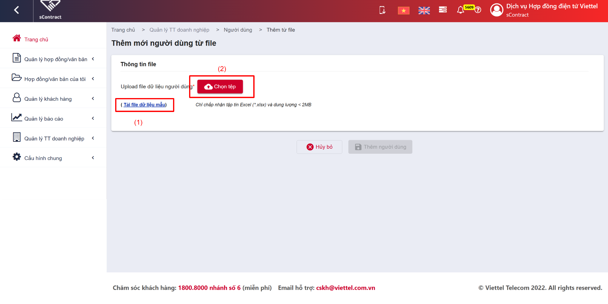Expand Hợp đồng/văn bản của tôi chevron
This screenshot has height=304, width=608.
(x=93, y=79)
